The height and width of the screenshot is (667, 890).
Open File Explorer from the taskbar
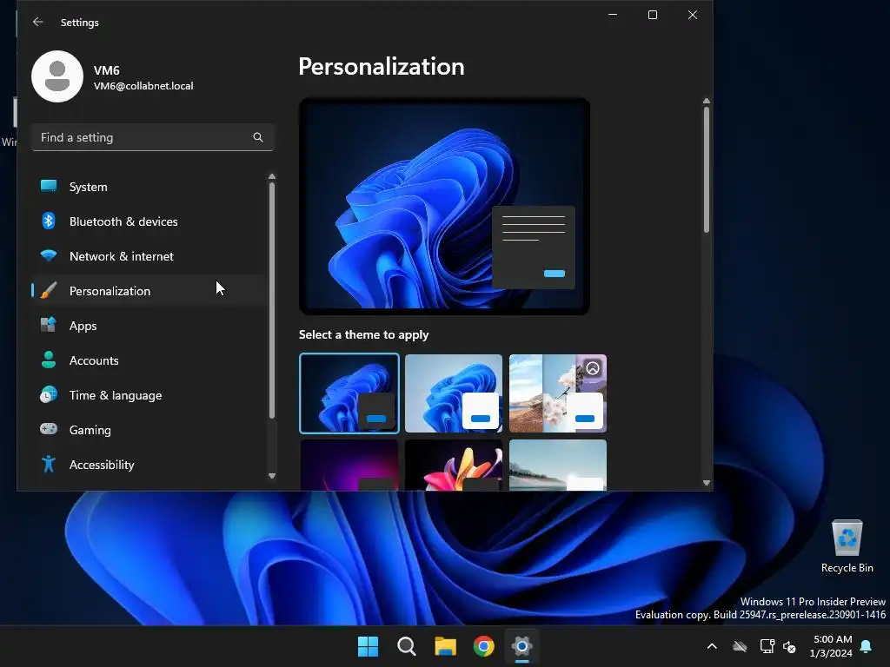click(x=446, y=646)
